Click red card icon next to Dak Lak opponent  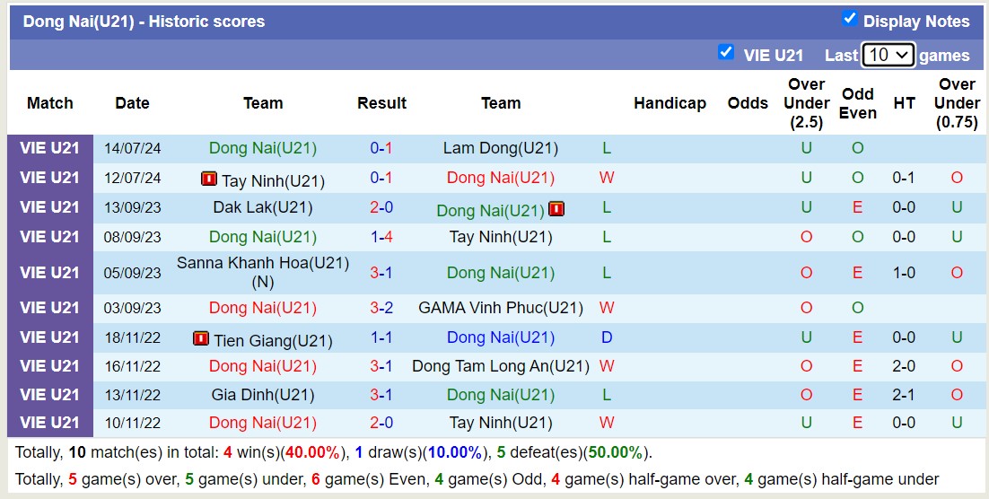(556, 209)
